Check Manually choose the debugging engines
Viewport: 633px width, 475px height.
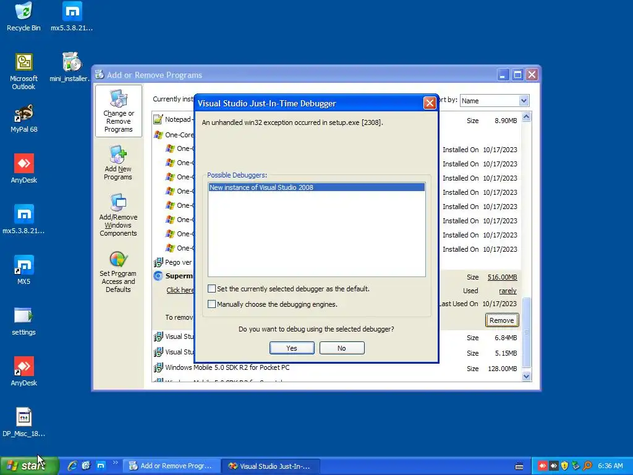pyautogui.click(x=211, y=304)
